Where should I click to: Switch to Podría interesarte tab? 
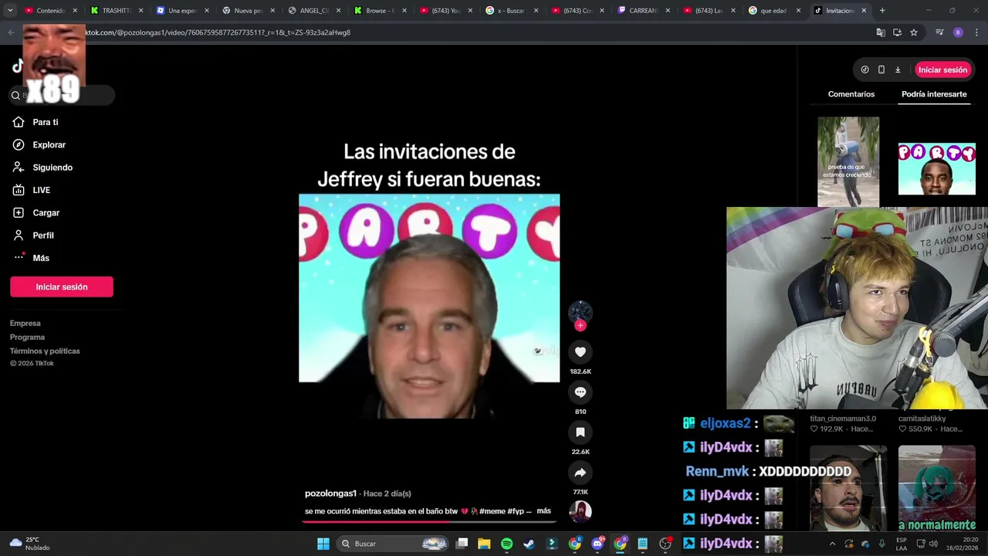934,94
